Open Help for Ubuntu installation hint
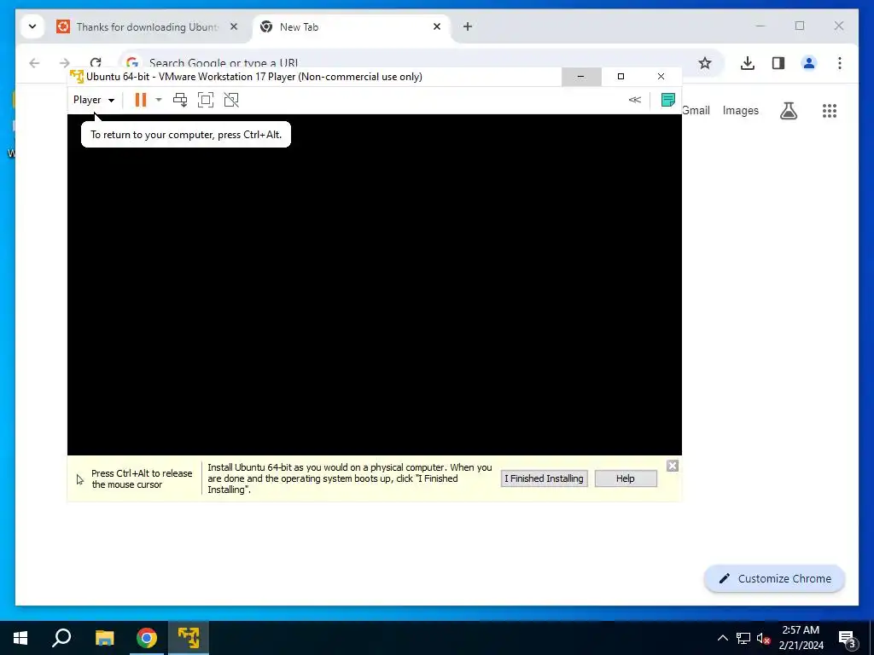This screenshot has width=874, height=655. (626, 478)
